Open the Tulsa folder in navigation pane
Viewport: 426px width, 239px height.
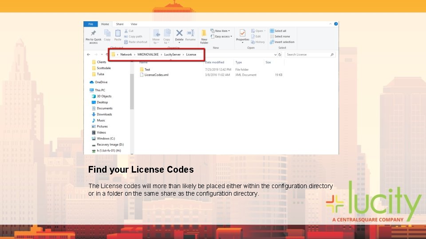(100, 74)
